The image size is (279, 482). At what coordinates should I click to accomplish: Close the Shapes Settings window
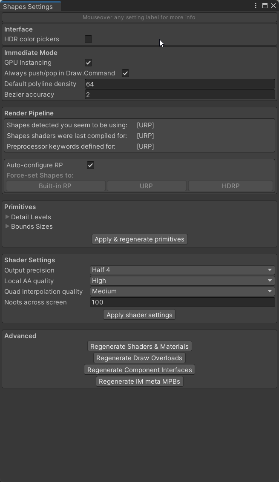pyautogui.click(x=273, y=6)
